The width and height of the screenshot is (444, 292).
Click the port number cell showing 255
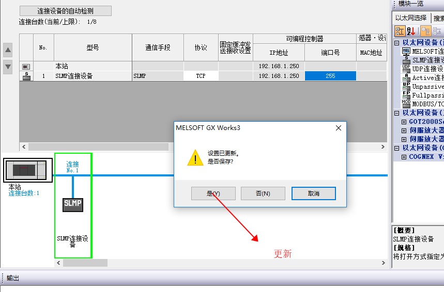click(x=330, y=76)
